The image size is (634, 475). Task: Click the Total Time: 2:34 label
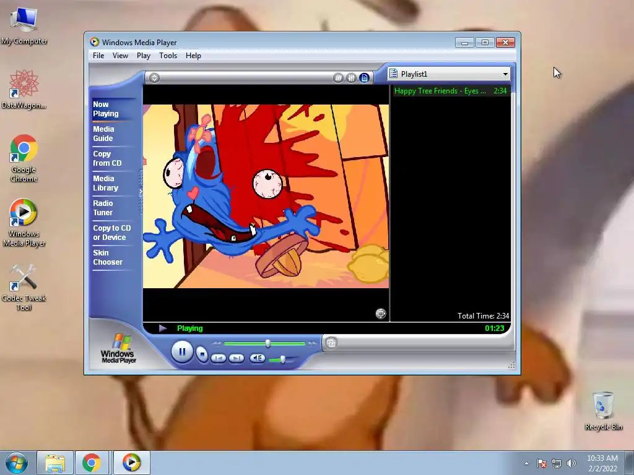(483, 316)
